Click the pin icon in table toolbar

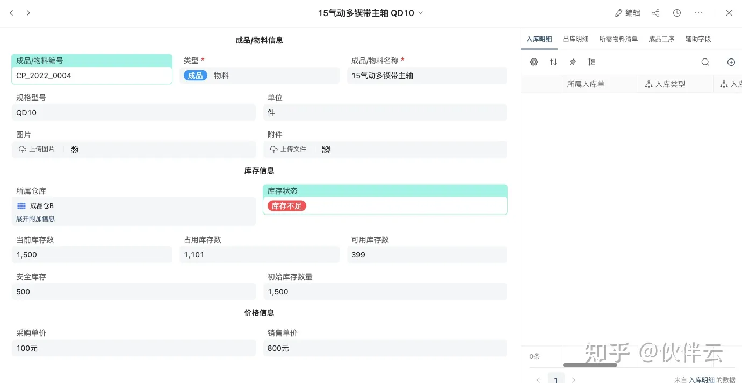573,62
